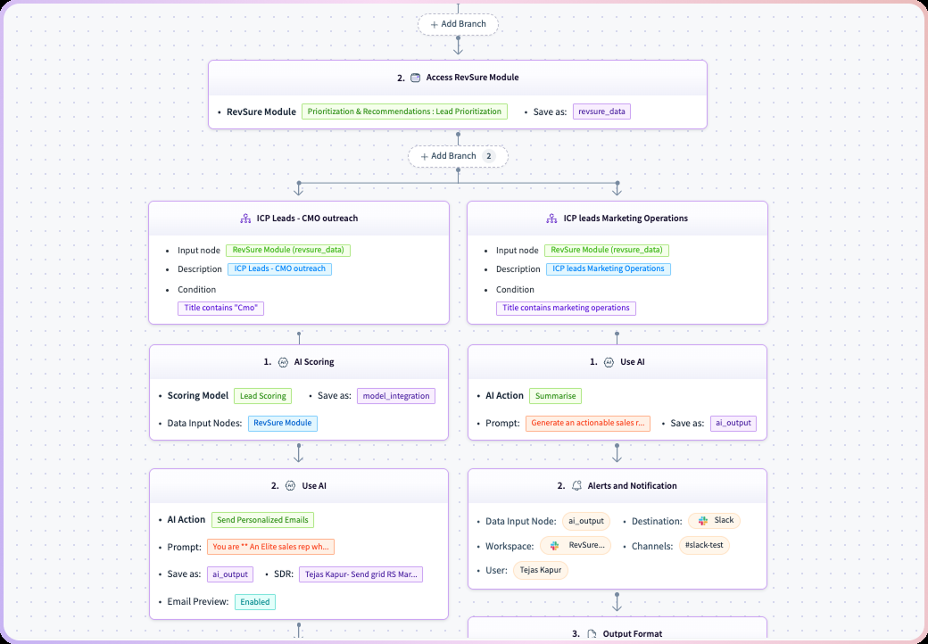Click the #slack-test channel chip

pos(704,546)
